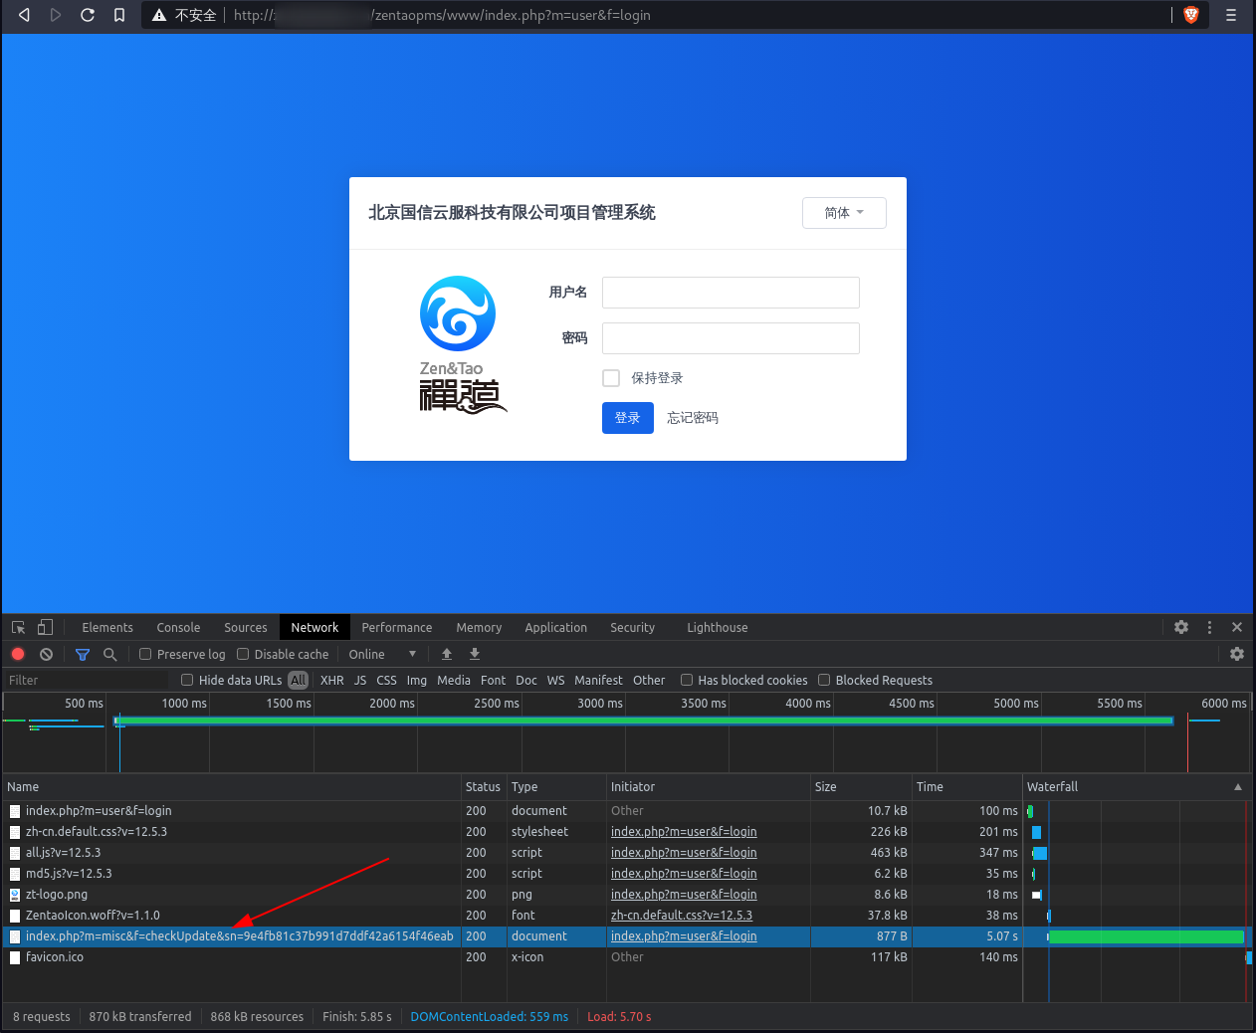Click the import HAR file icon
1256x1033 pixels.
447,654
